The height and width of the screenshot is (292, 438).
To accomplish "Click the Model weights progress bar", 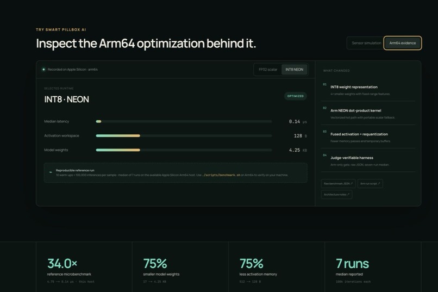I will click(x=184, y=150).
